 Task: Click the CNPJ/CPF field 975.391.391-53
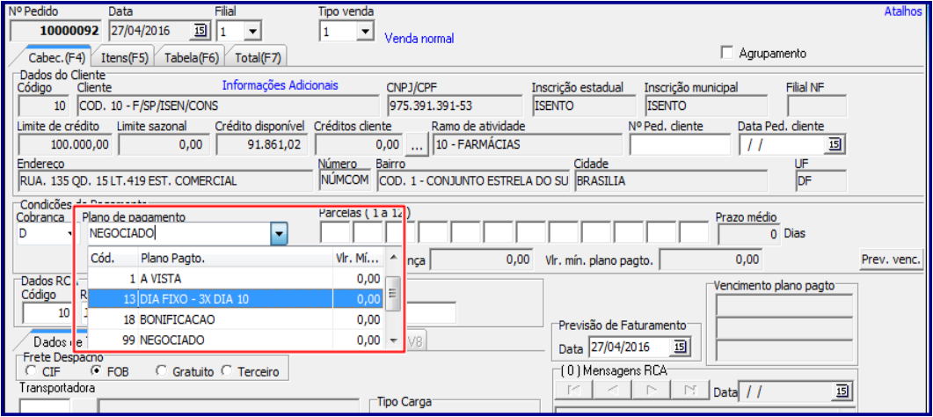click(x=454, y=106)
